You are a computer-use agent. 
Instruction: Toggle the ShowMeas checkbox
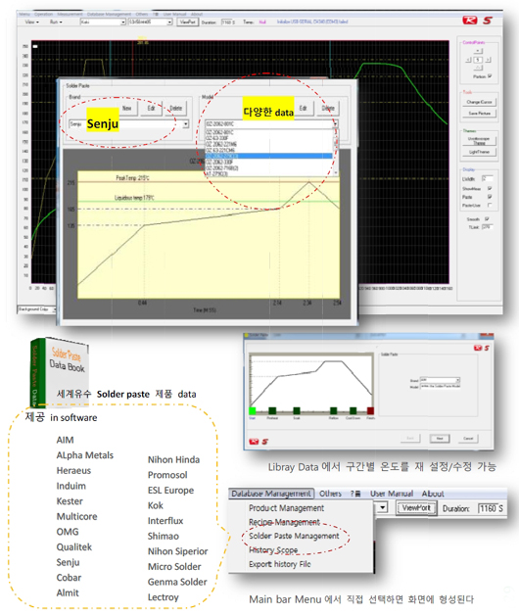click(x=490, y=189)
